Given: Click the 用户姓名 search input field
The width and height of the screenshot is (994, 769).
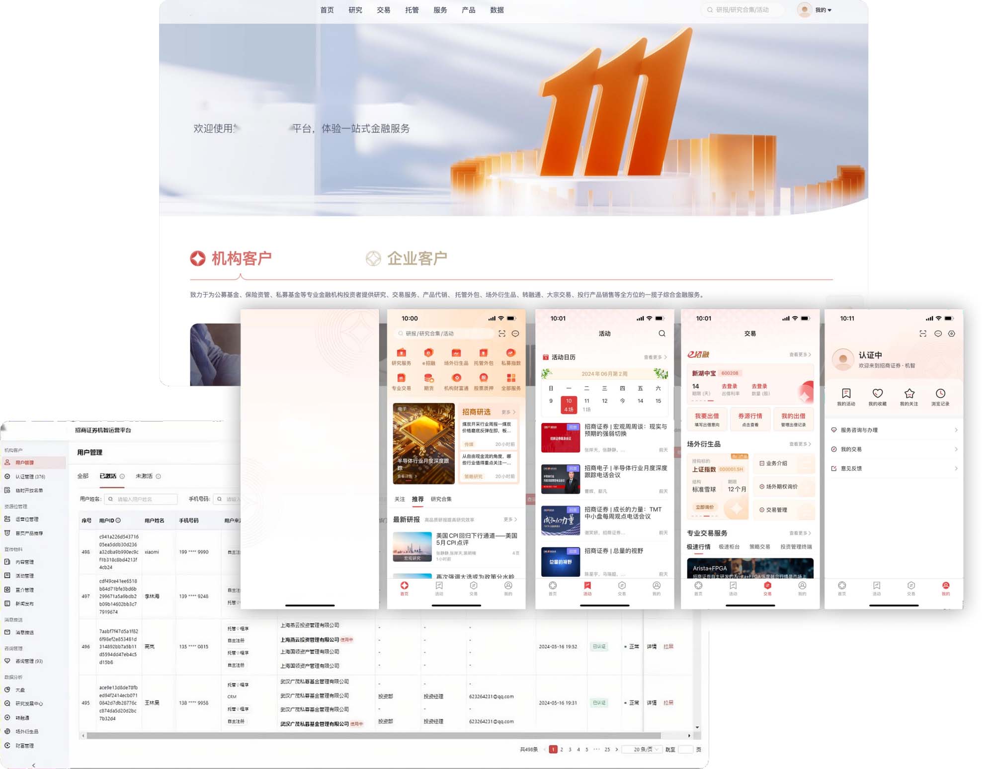Looking at the screenshot, I should pos(141,499).
